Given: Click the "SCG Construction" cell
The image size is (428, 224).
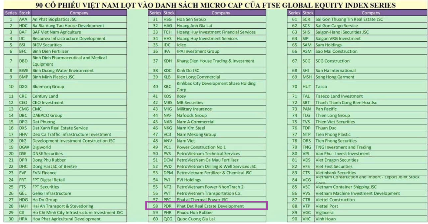Looking at the screenshot, I should pos(371,61).
